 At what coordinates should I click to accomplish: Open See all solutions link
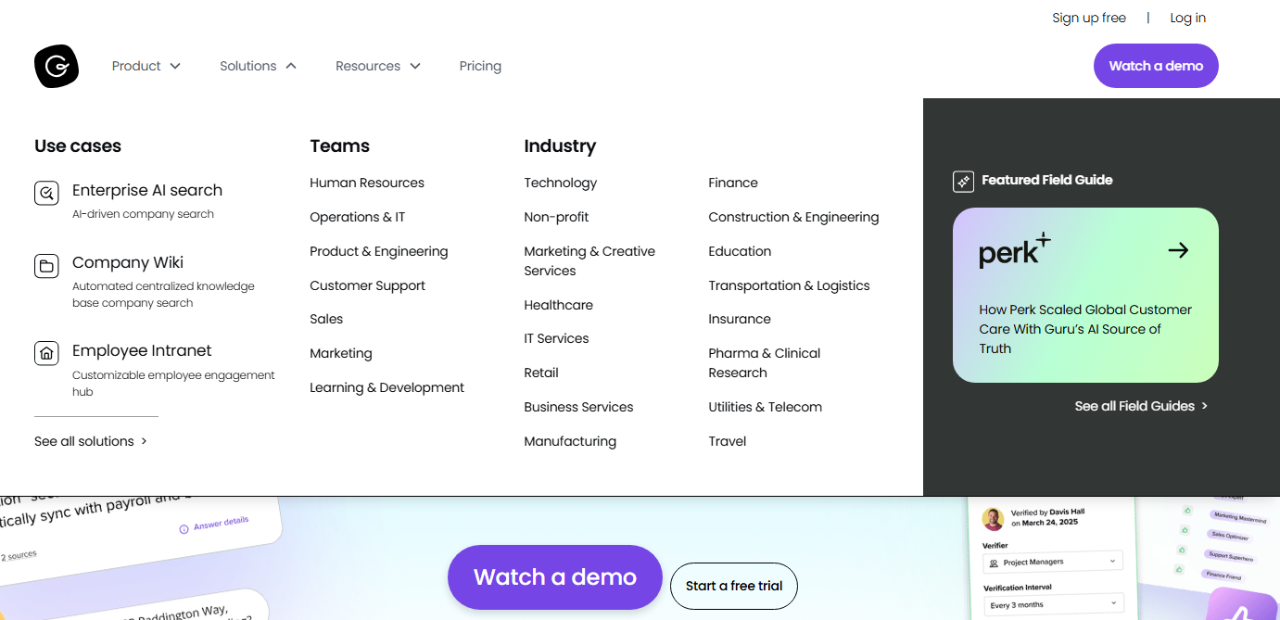[x=91, y=441]
